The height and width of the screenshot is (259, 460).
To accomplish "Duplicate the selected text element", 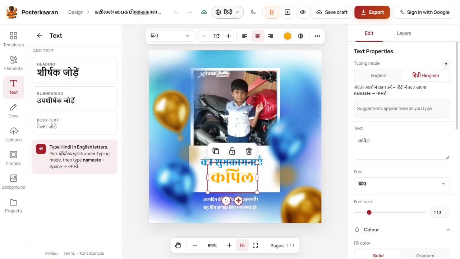I will coord(216,151).
